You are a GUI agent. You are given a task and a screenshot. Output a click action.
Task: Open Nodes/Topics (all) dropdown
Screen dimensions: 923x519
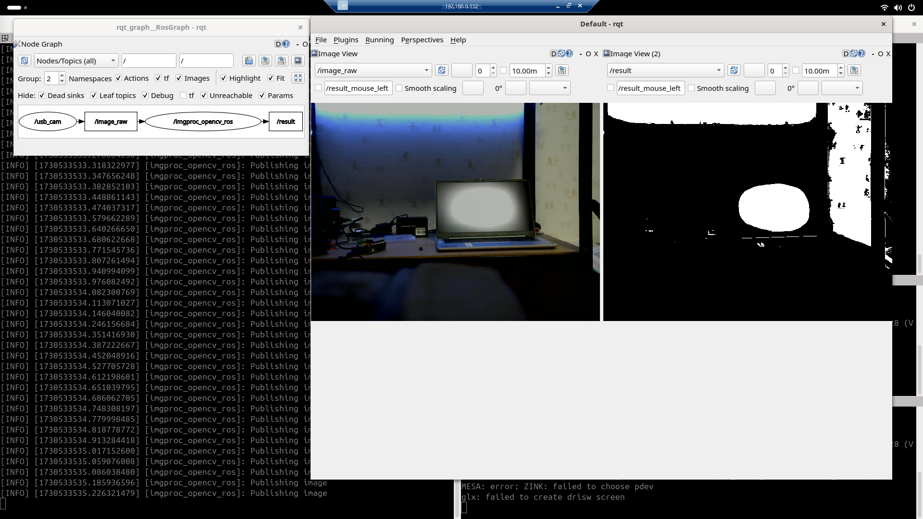tap(76, 61)
